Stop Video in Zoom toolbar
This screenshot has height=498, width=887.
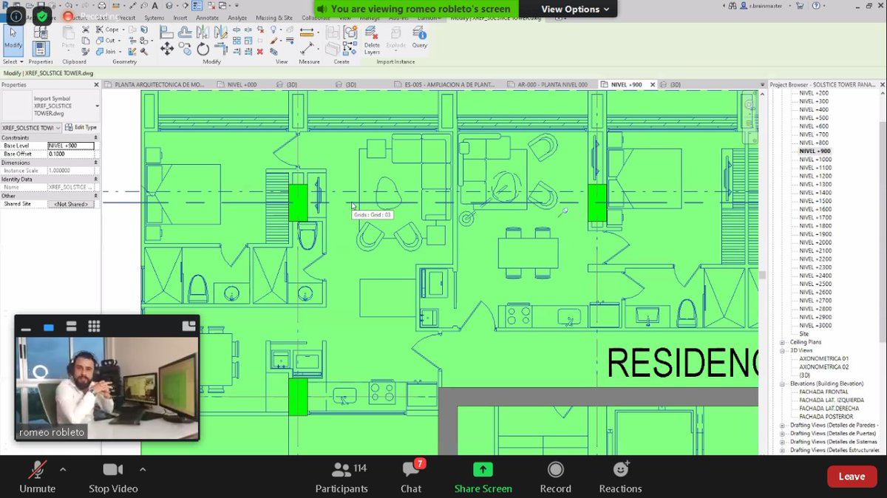(x=113, y=477)
